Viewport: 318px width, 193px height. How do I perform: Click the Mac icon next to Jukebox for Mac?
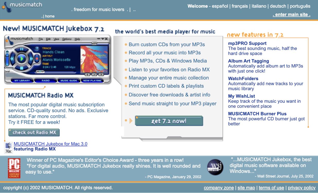point(8,147)
